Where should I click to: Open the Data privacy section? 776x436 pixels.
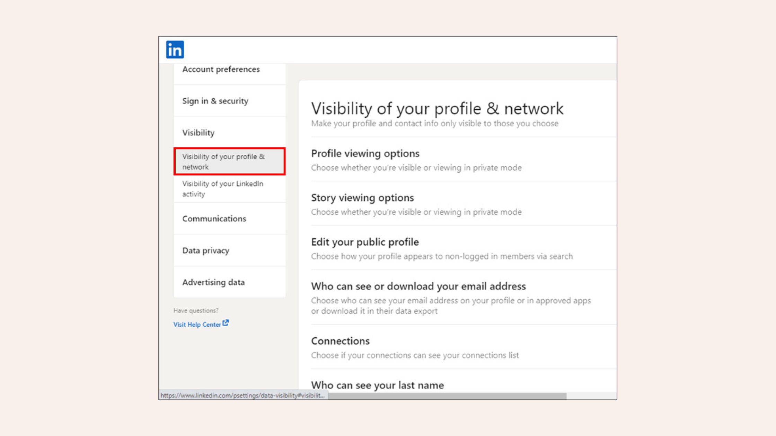206,251
